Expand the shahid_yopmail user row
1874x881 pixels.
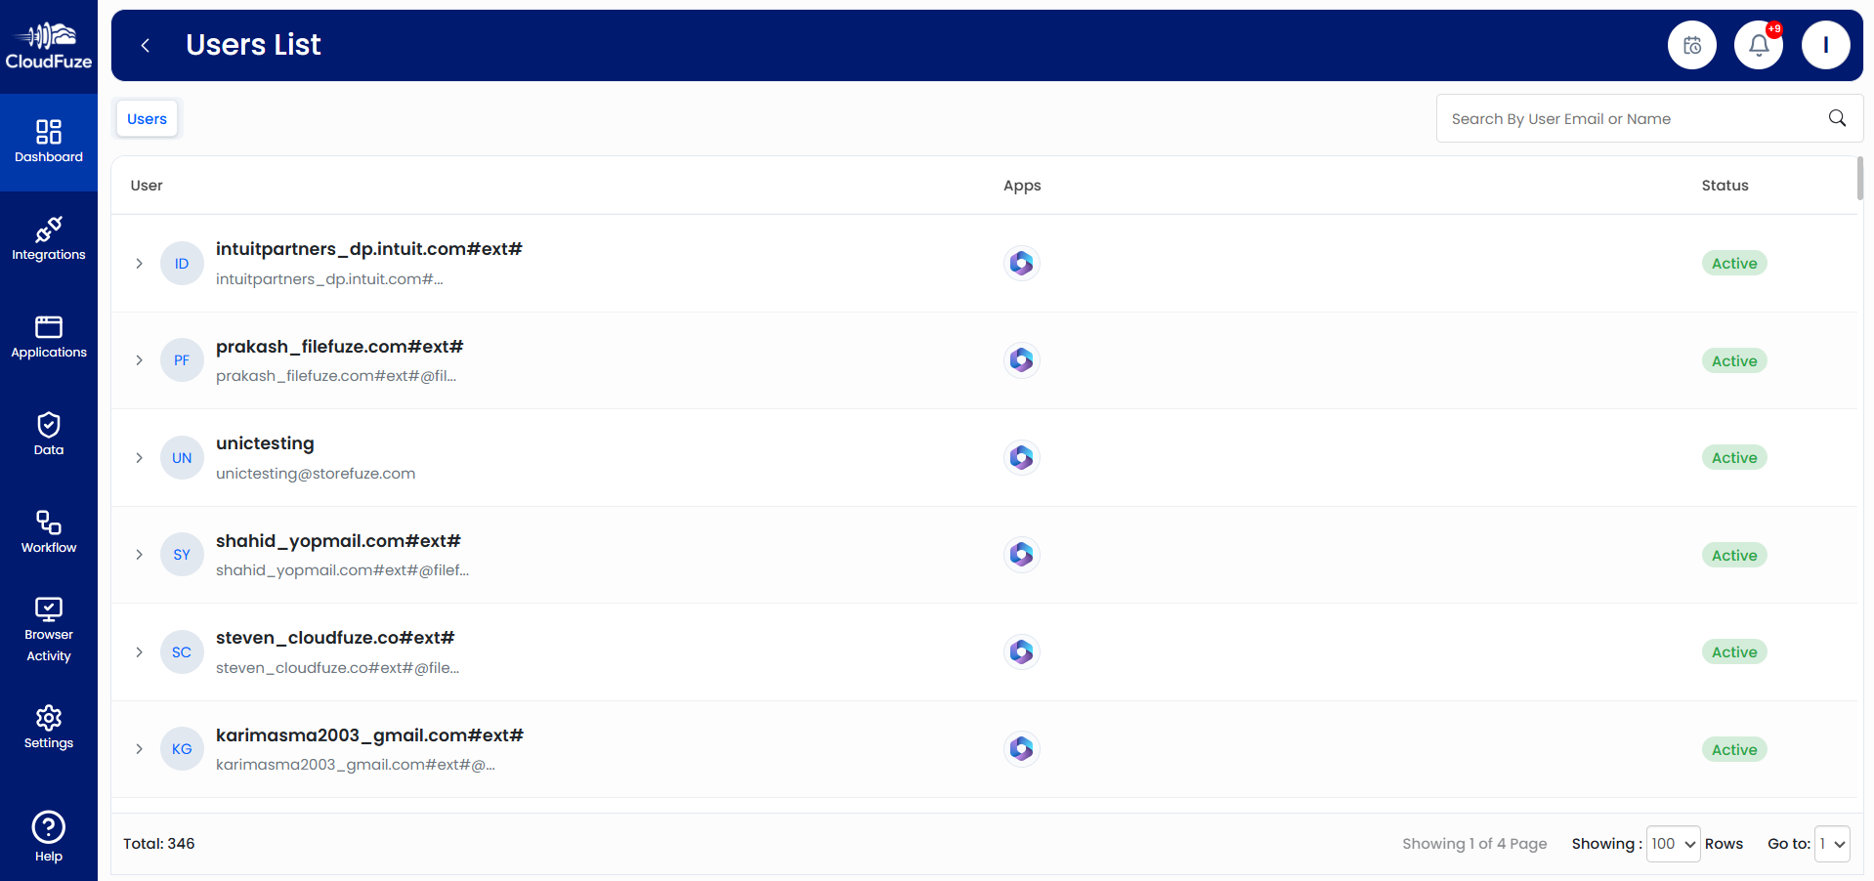(x=138, y=554)
